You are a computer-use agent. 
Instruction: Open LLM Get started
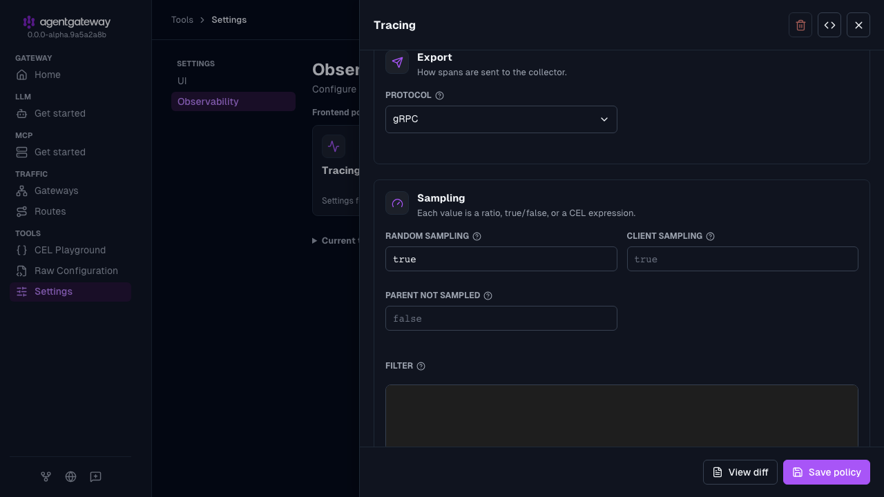pos(70,113)
